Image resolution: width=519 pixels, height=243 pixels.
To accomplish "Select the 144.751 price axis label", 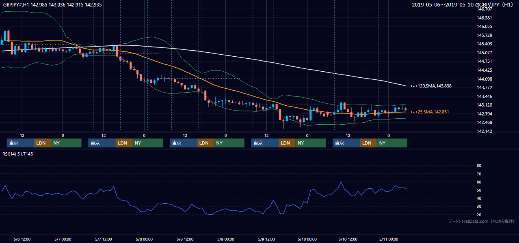I will click(x=484, y=61).
